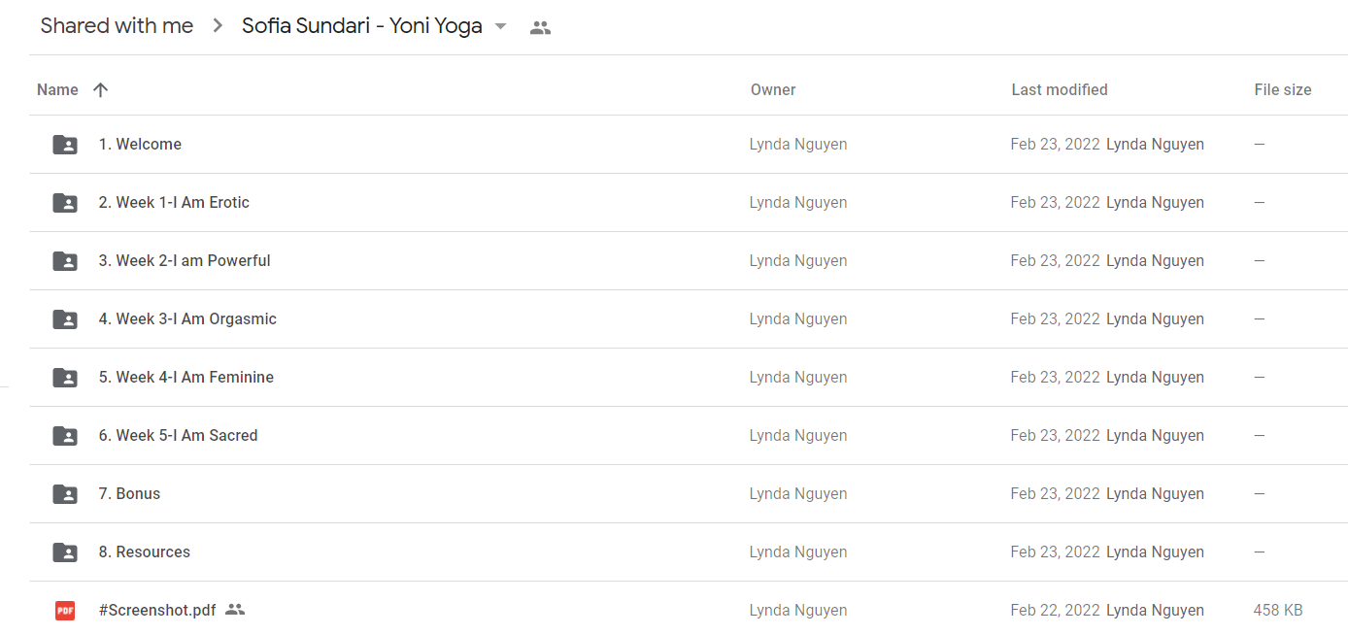This screenshot has height=635, width=1348.
Task: Sort by the Name column header
Action: point(57,90)
